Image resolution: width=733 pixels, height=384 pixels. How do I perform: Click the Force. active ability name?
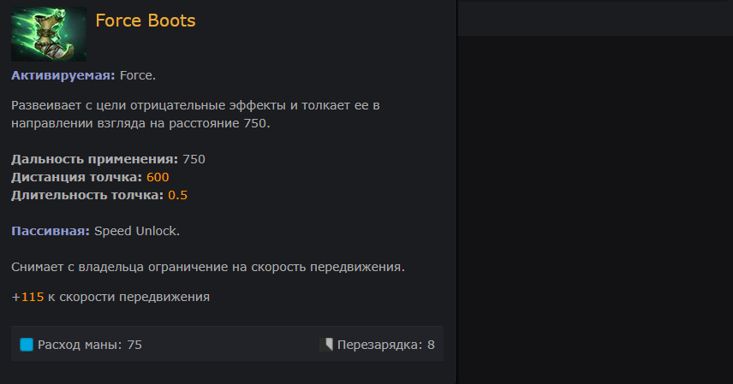[x=137, y=75]
